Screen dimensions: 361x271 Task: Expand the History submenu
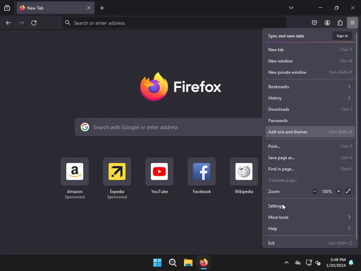pos(310,98)
